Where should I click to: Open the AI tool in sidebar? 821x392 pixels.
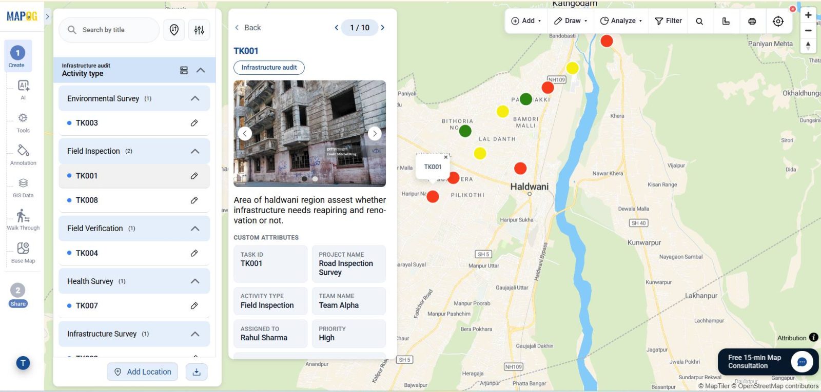tap(23, 89)
